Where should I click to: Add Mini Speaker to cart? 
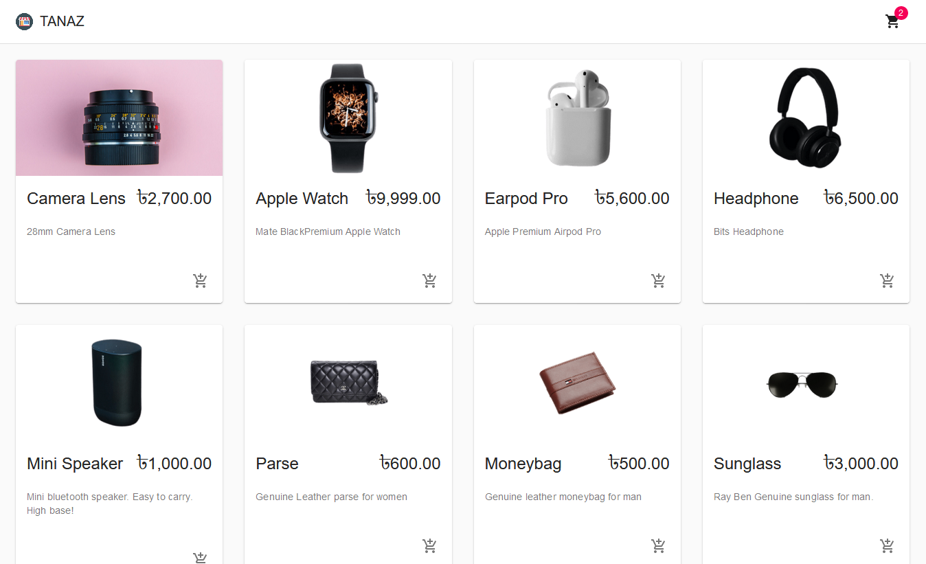(x=200, y=557)
